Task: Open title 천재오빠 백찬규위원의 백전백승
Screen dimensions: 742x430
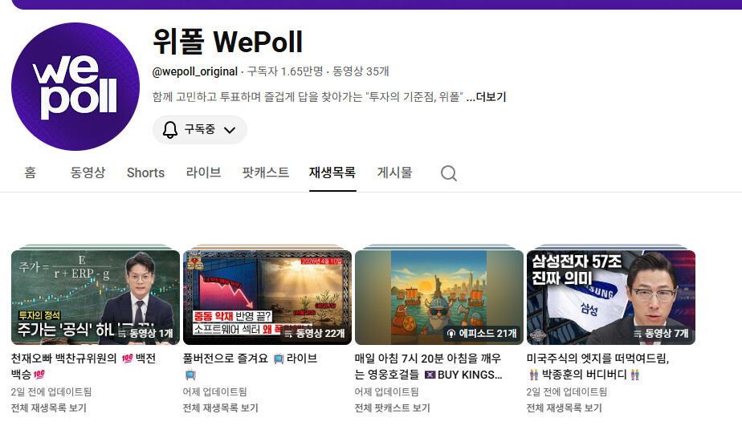Action: click(84, 366)
